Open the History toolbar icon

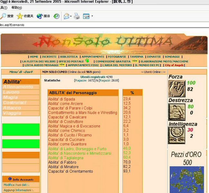(57, 16)
